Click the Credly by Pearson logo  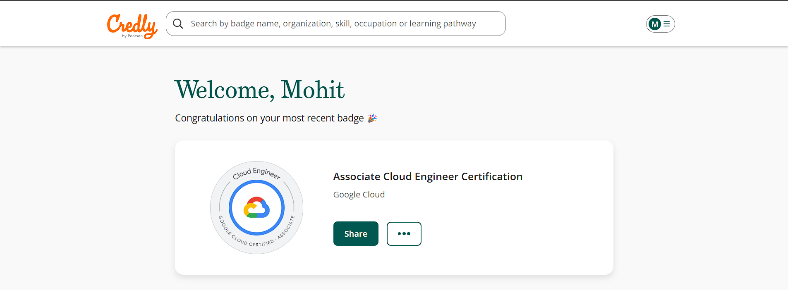tap(132, 26)
